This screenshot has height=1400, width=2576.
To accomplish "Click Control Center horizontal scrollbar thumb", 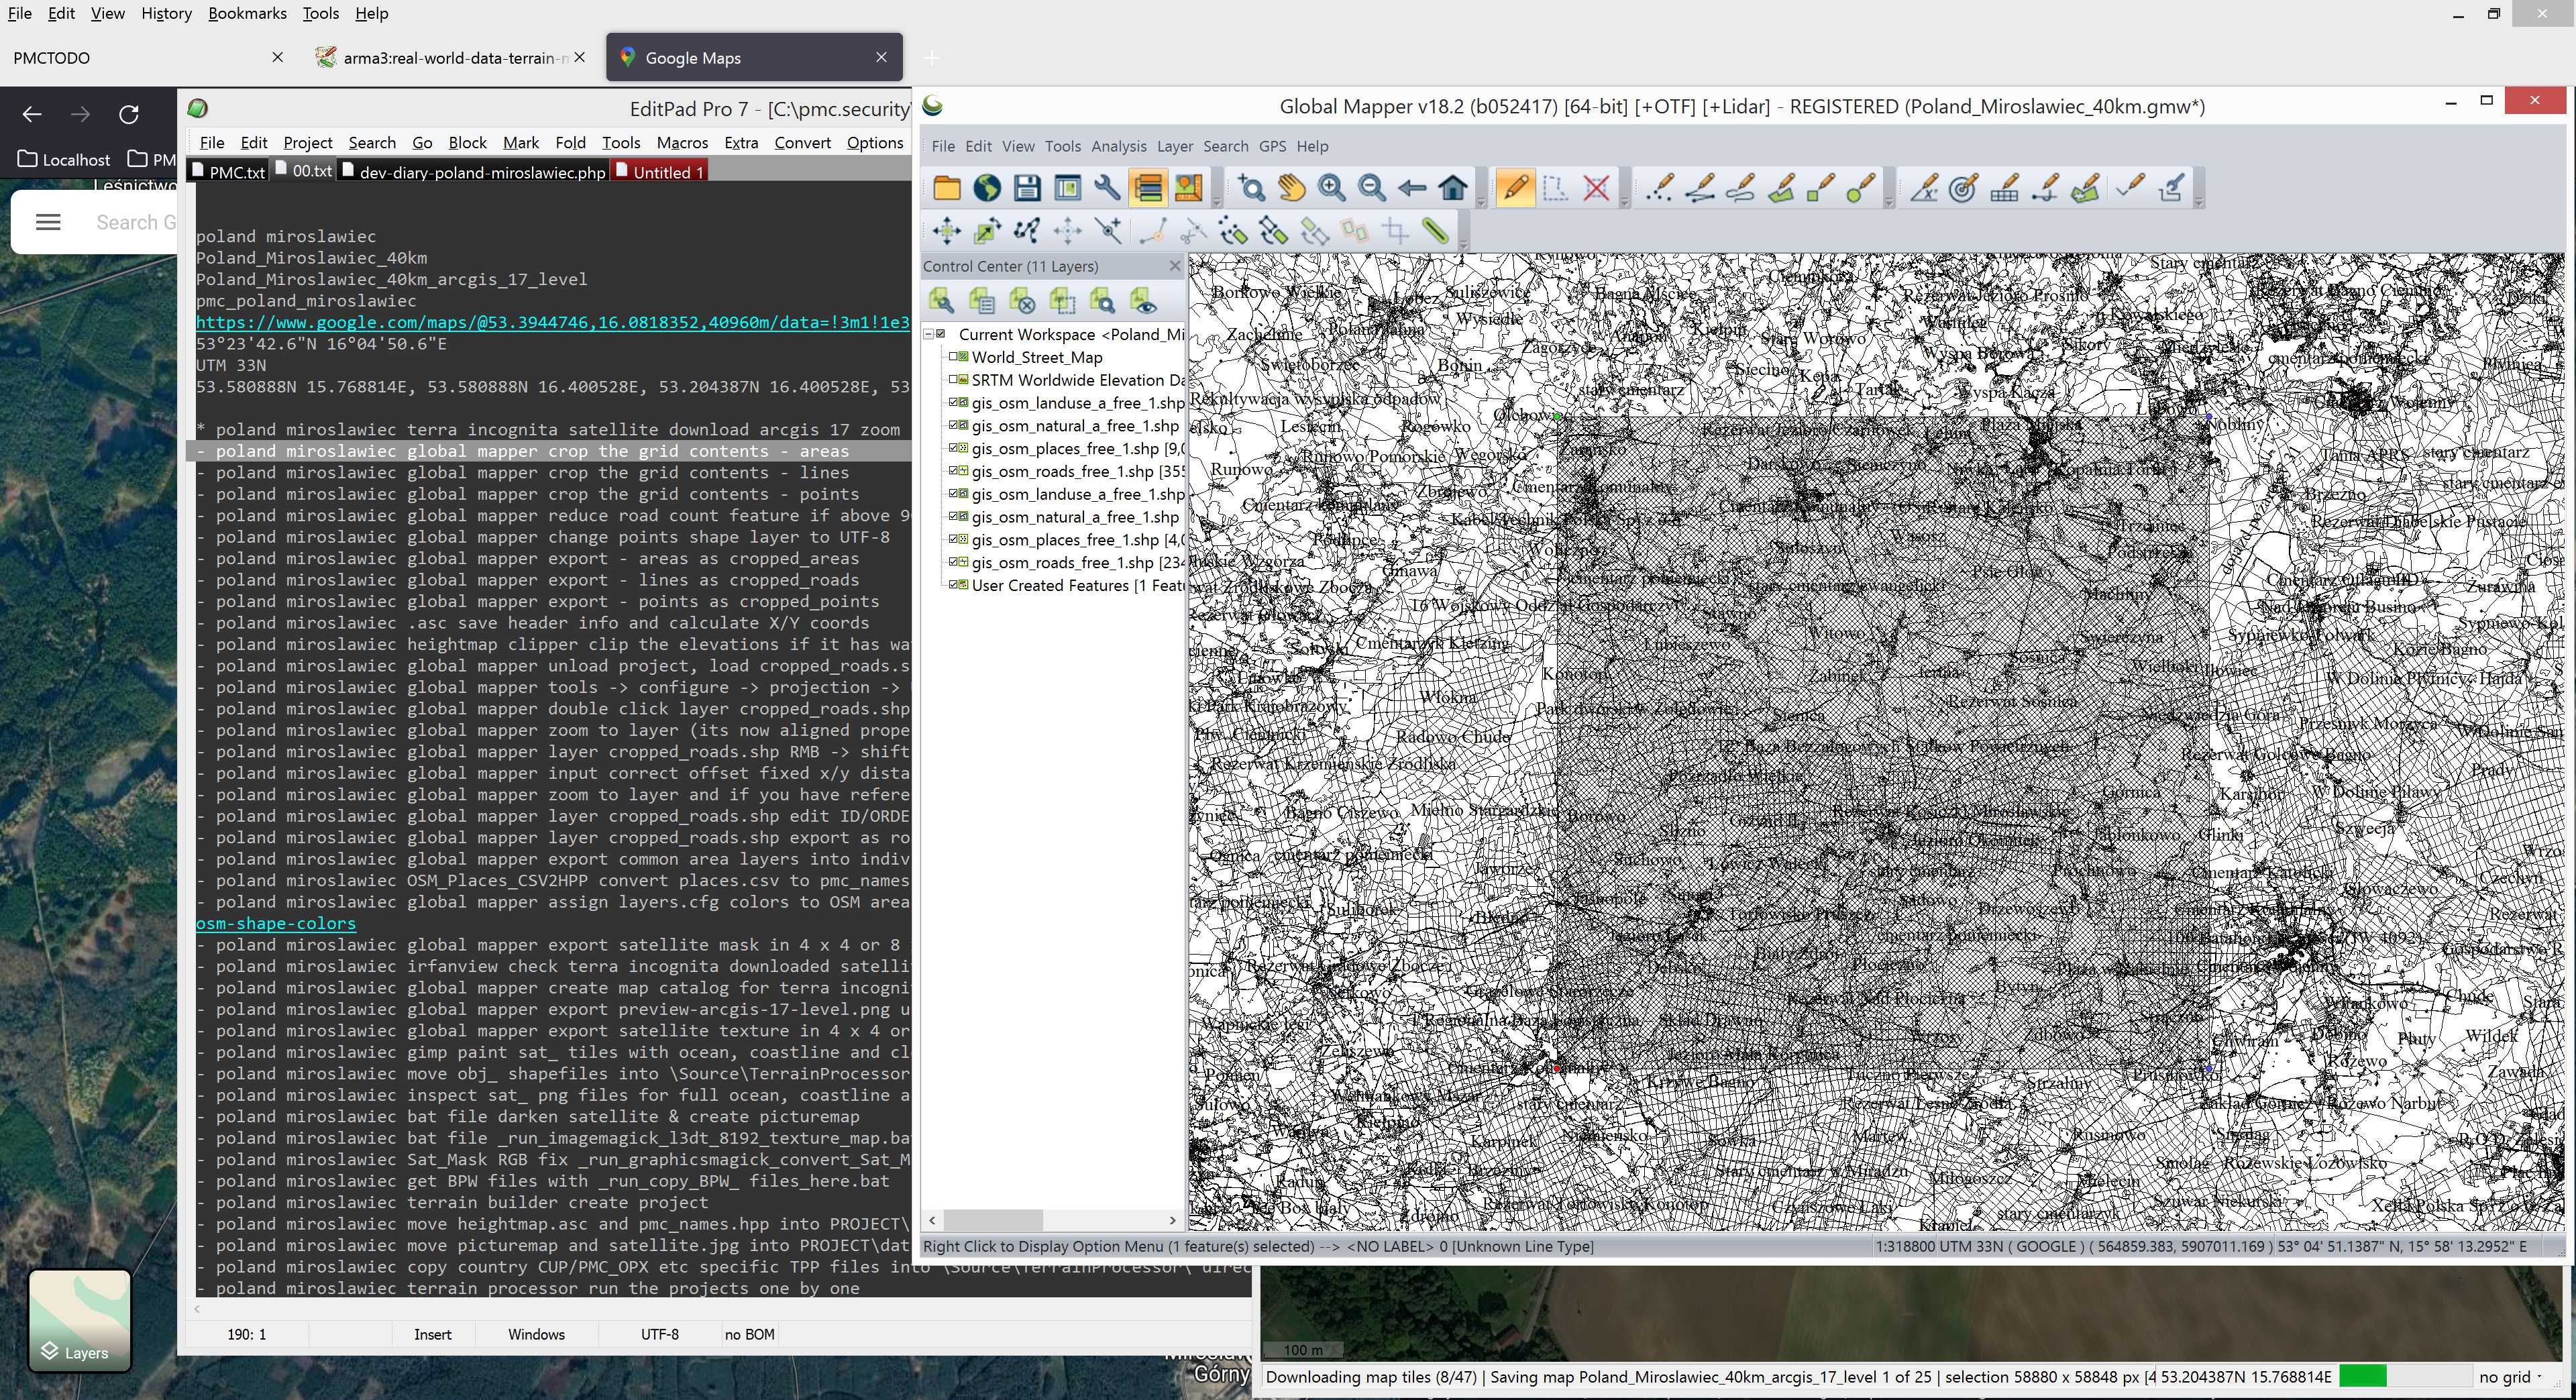I will tap(993, 1220).
